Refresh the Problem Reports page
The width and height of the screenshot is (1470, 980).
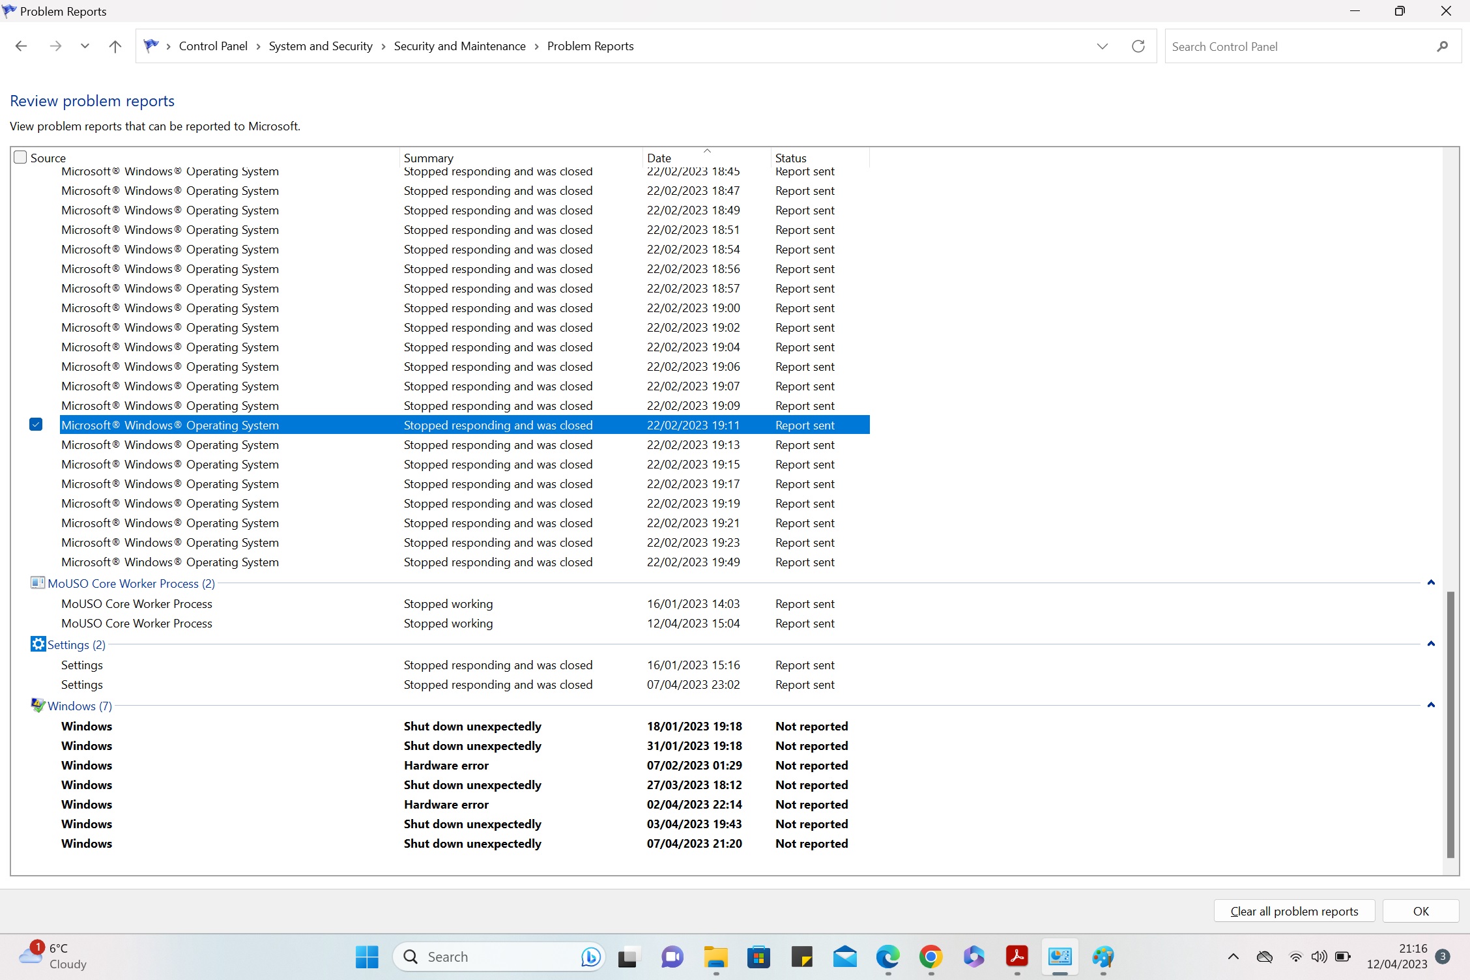coord(1138,46)
